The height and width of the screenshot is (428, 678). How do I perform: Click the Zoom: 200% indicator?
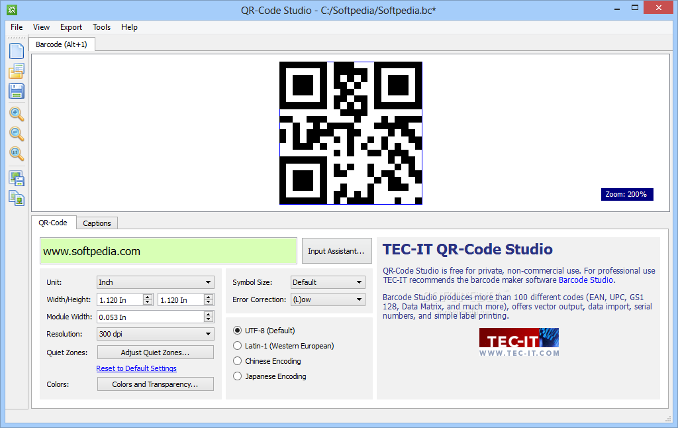pos(626,194)
